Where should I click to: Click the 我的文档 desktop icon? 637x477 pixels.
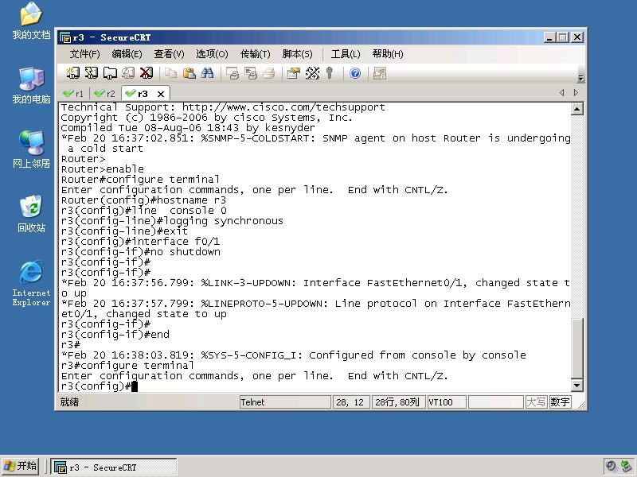pyautogui.click(x=31, y=21)
